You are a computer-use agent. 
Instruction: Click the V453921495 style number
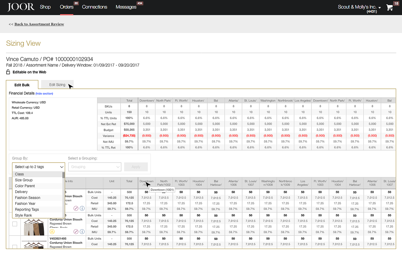pyautogui.click(x=58, y=239)
